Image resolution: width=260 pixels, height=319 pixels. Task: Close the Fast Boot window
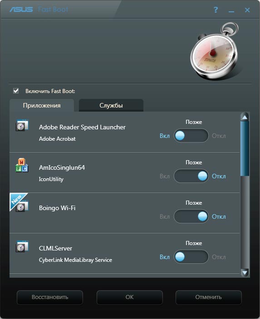247,10
